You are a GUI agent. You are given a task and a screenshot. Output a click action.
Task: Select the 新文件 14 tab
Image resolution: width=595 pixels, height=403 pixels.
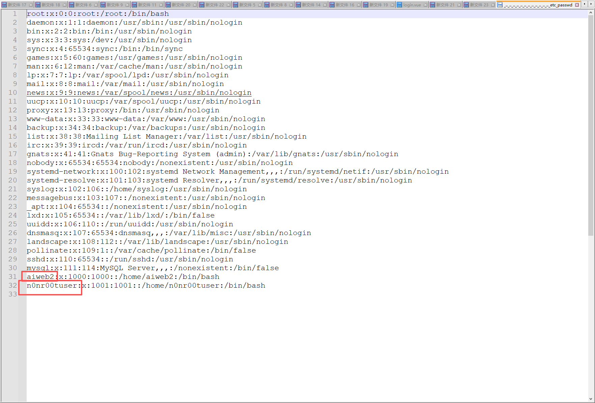tap(311, 5)
